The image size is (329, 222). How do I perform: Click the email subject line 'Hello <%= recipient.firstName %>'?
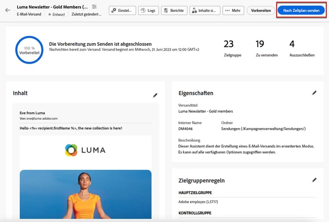[x=71, y=128]
